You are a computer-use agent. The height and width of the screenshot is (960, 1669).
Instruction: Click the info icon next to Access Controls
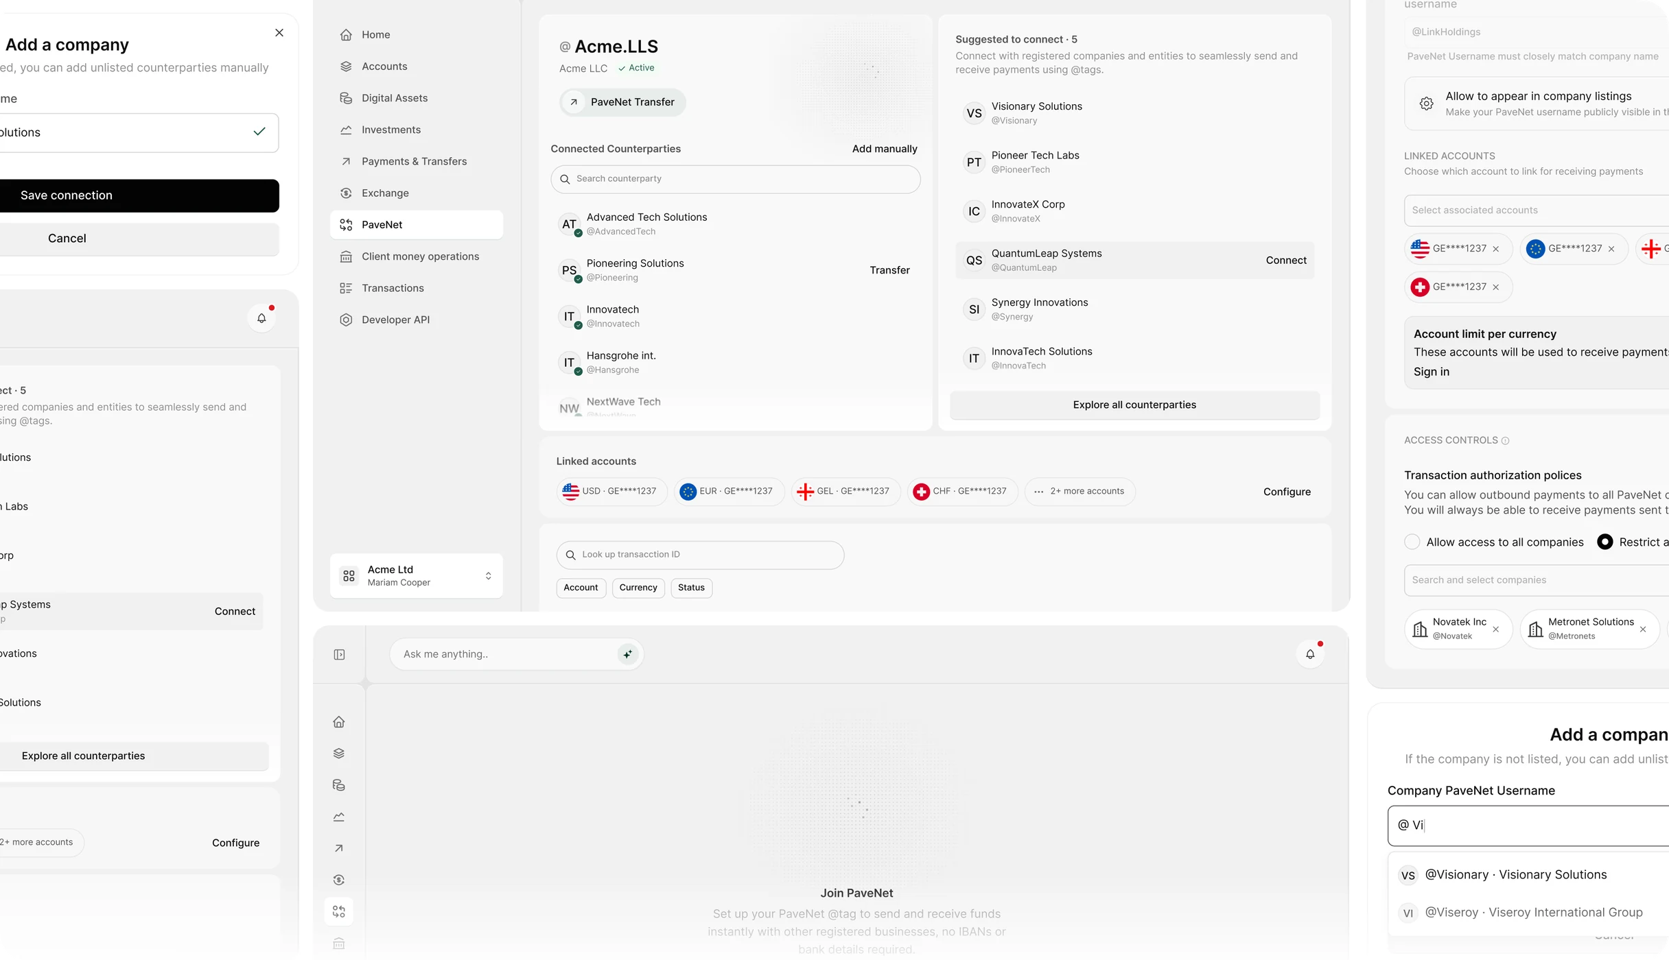1505,441
